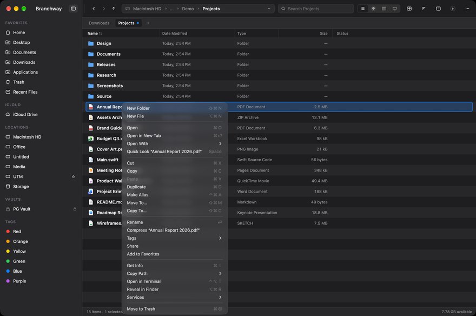Image resolution: width=476 pixels, height=316 pixels.
Task: Open the sort options icon
Action: [x=424, y=9]
